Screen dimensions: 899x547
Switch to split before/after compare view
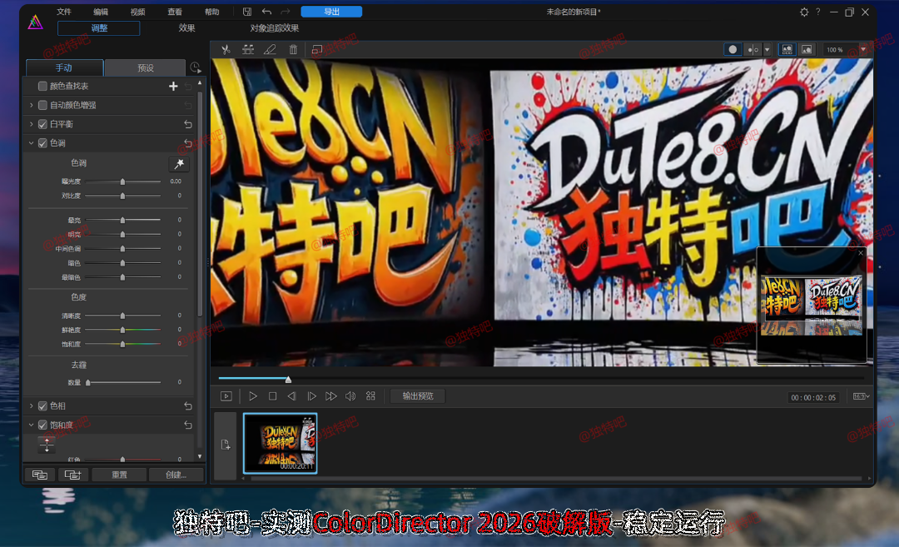click(752, 50)
